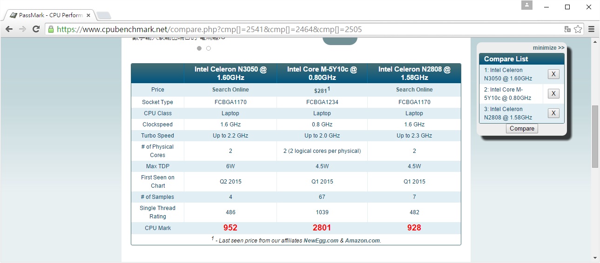The image size is (600, 263).
Task: Click Search Online under Celeron N2808
Action: (x=414, y=90)
